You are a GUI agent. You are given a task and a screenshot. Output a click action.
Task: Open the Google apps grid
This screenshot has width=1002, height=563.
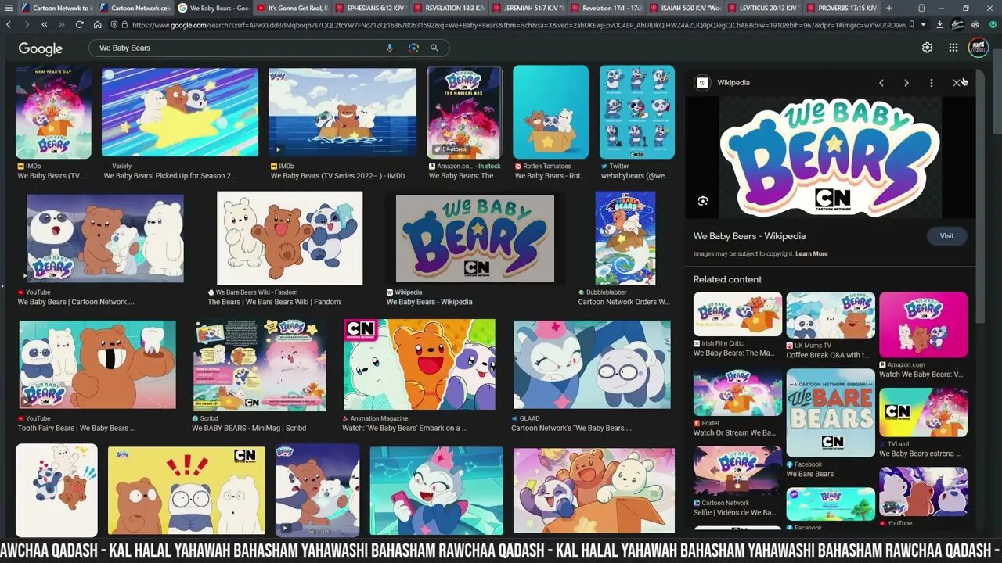pos(953,48)
